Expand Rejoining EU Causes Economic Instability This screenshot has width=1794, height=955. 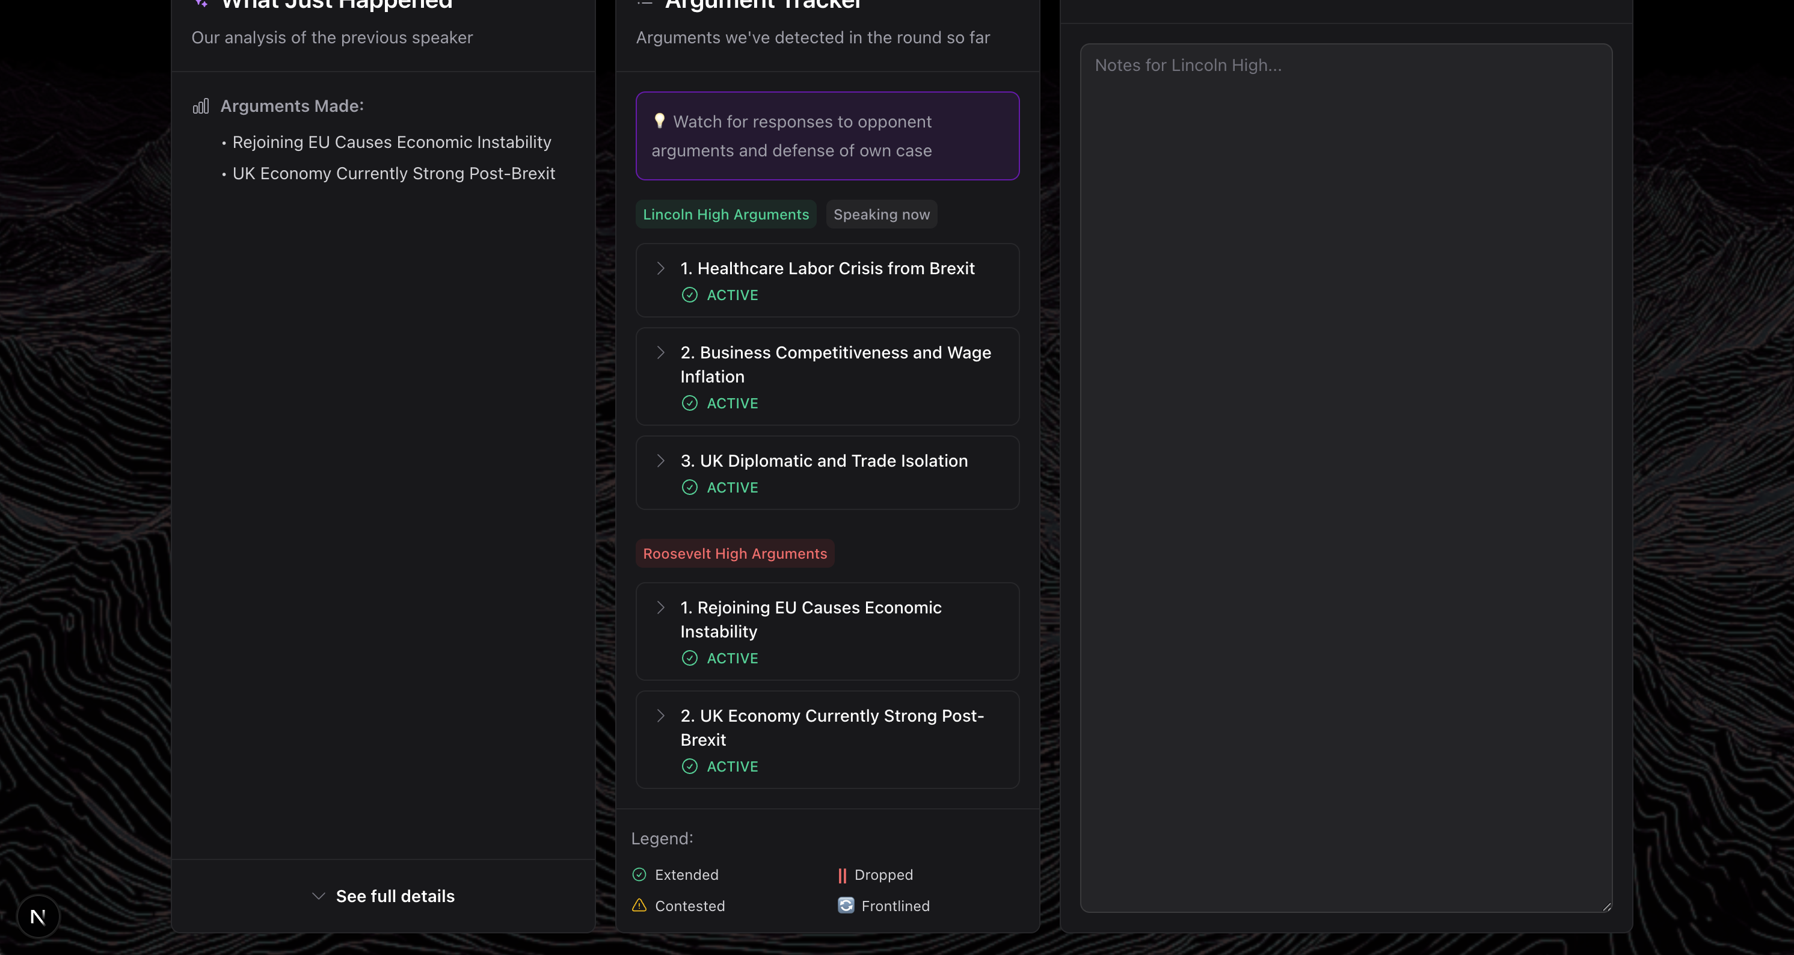pyautogui.click(x=660, y=607)
